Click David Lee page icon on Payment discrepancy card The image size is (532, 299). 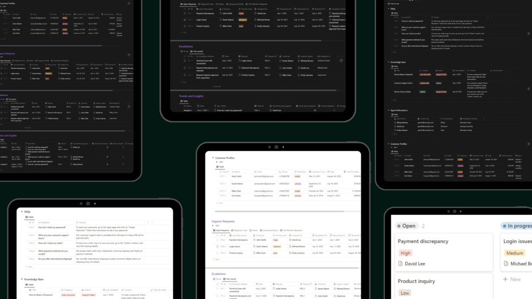(x=400, y=264)
